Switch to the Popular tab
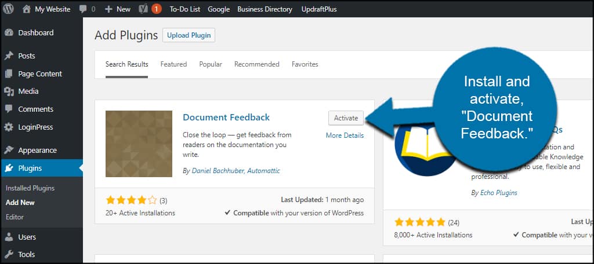This screenshot has height=264, width=594. click(211, 64)
